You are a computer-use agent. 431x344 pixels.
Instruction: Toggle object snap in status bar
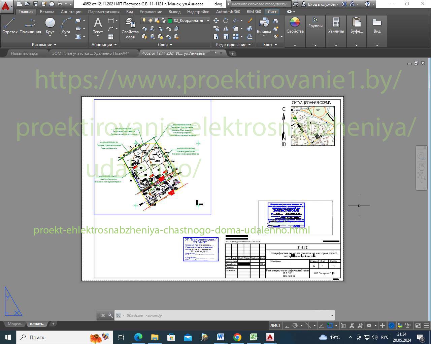[x=330, y=325]
